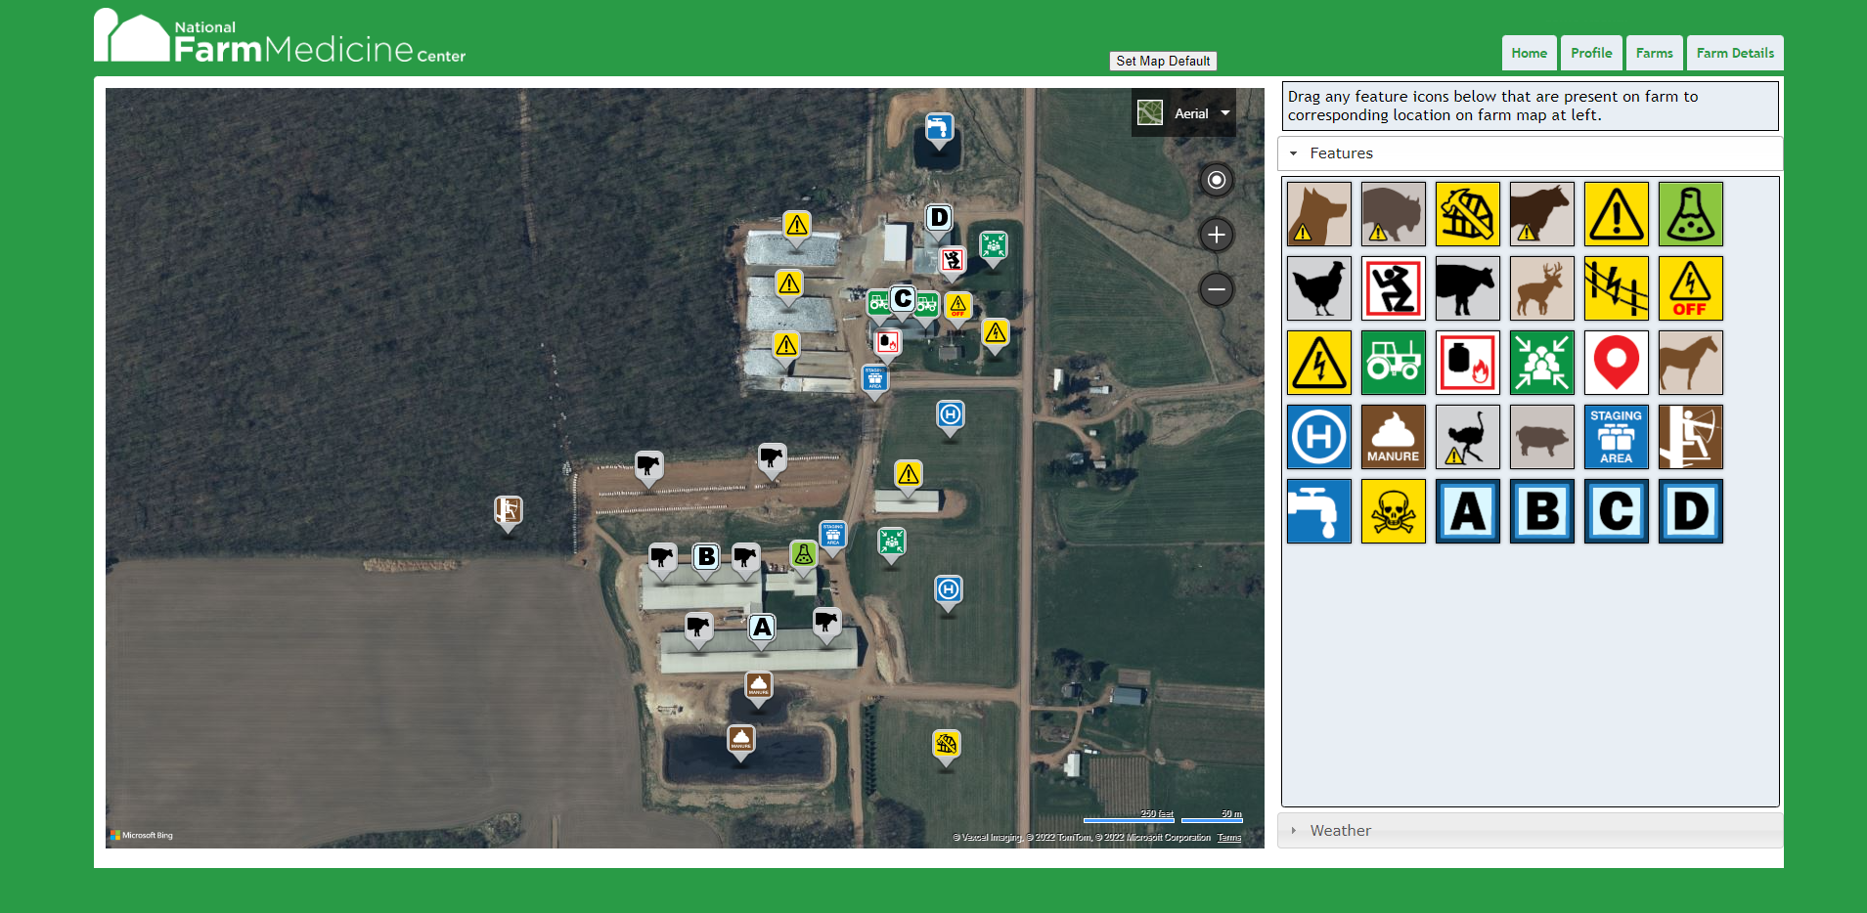Switch to the Farms tab
This screenshot has width=1867, height=913.
[1653, 53]
